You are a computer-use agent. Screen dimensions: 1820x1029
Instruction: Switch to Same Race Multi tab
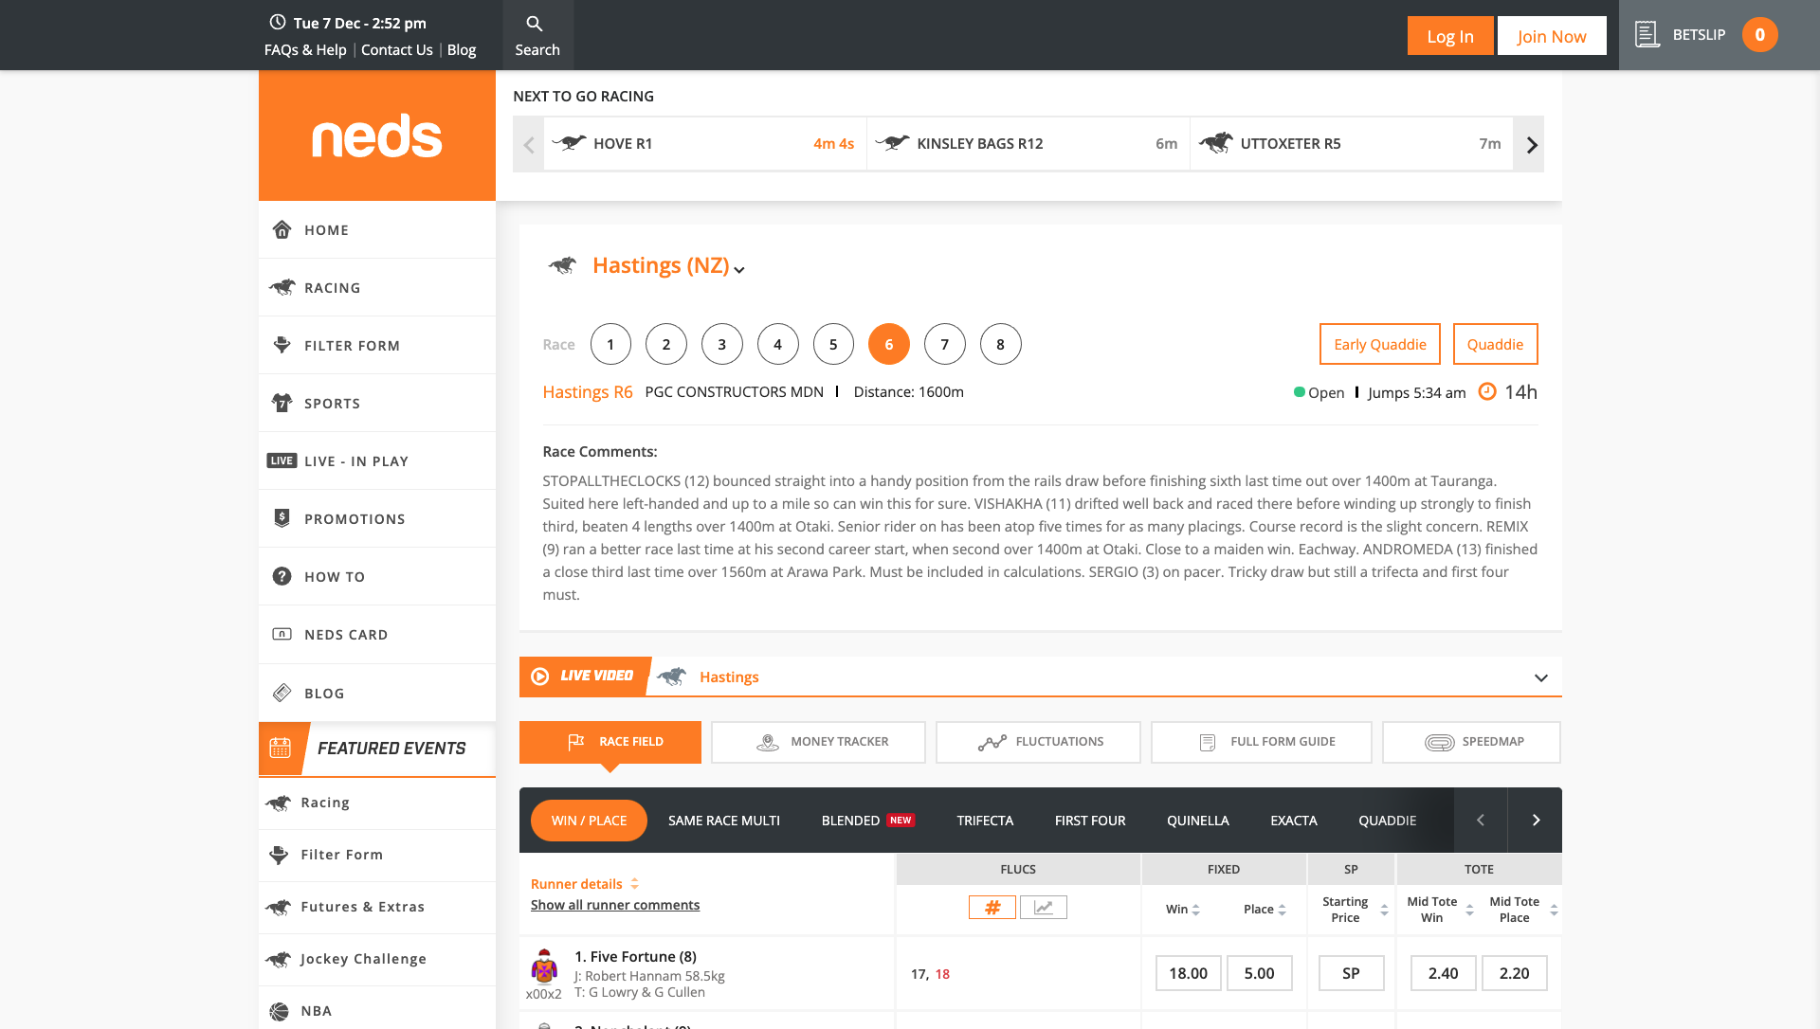pyautogui.click(x=724, y=821)
